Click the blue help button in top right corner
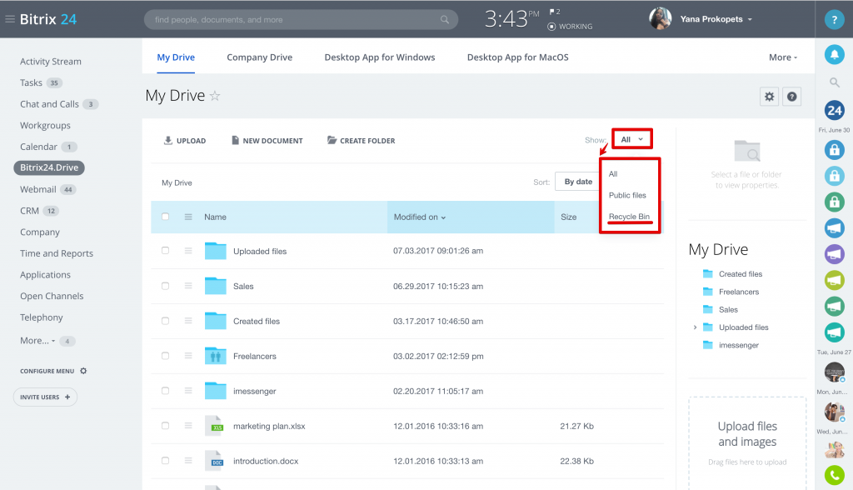Viewport: 853px width, 490px height. 834,19
